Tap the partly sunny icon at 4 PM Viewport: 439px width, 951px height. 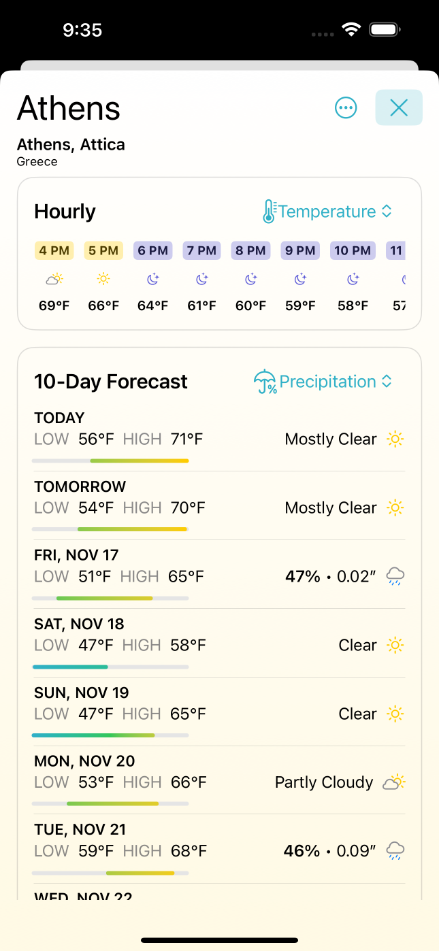tap(54, 279)
